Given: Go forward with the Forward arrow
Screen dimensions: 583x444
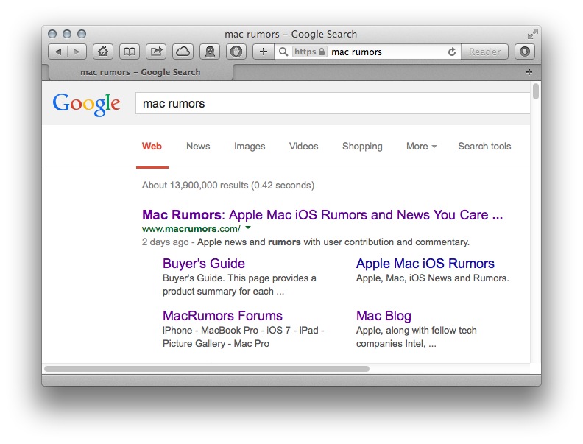Looking at the screenshot, I should pos(77,52).
